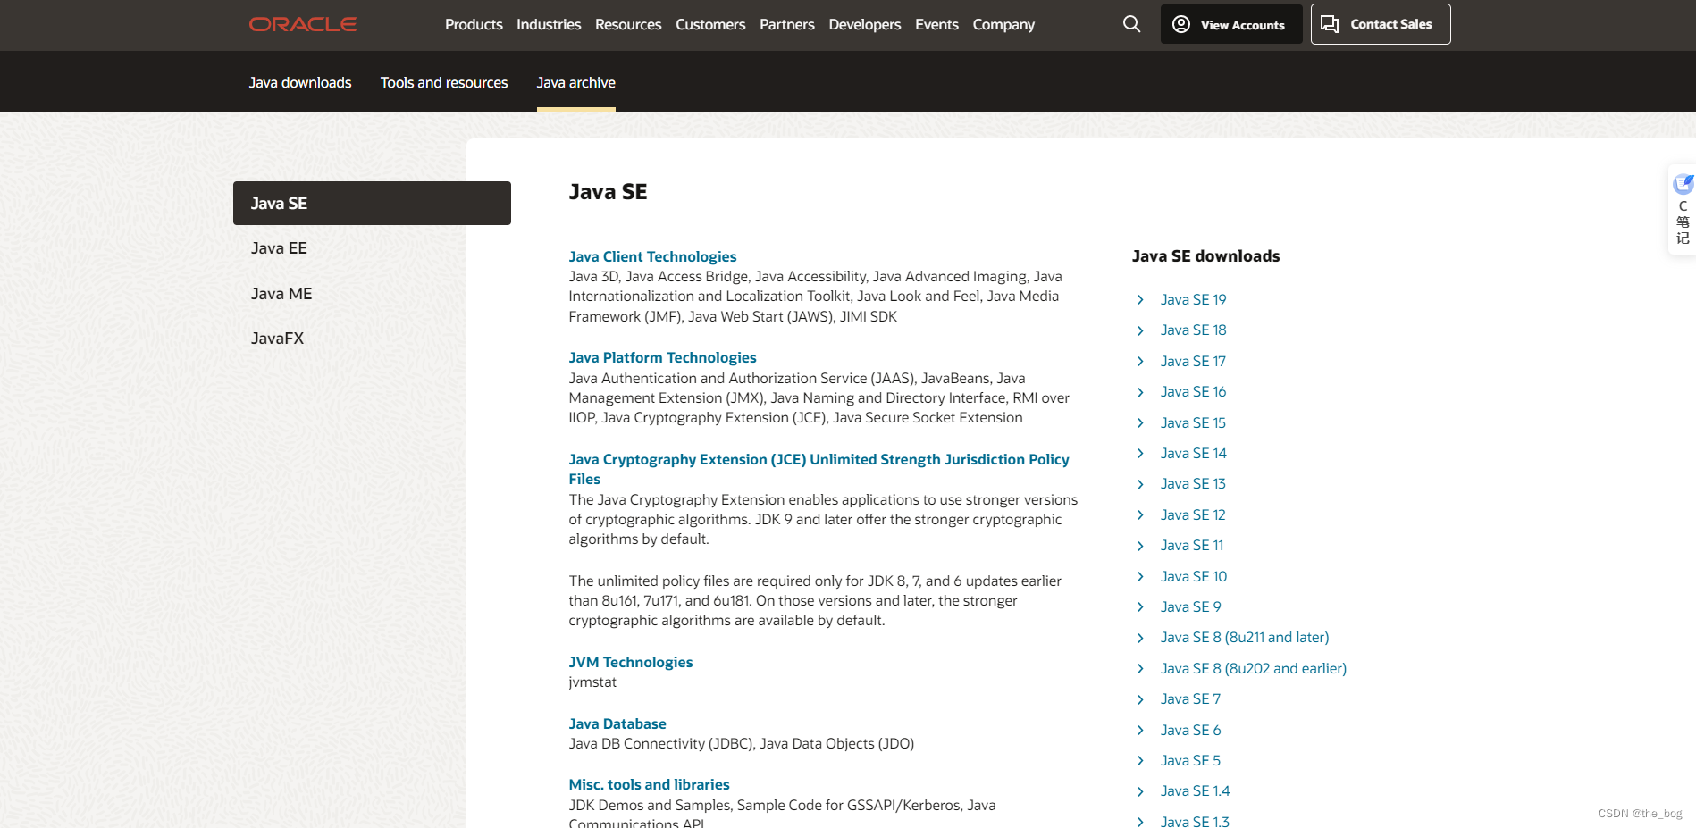Select Java EE in the sidebar
This screenshot has height=828, width=1696.
point(279,247)
